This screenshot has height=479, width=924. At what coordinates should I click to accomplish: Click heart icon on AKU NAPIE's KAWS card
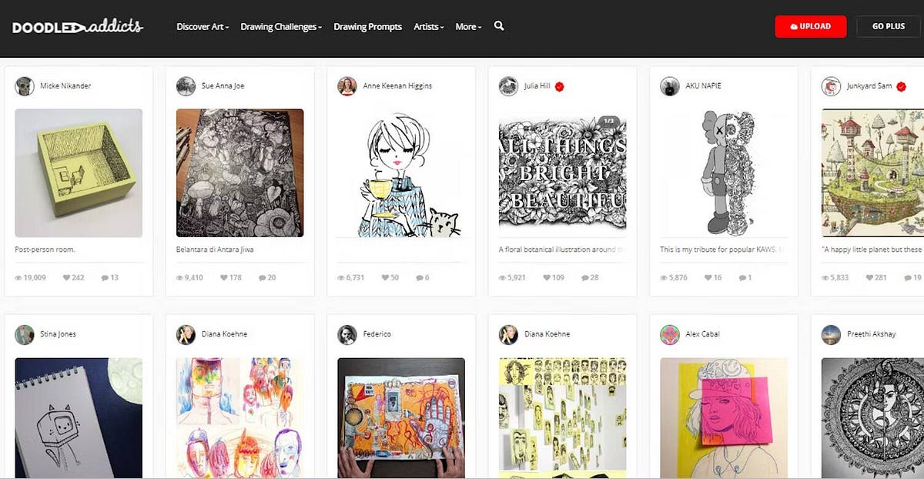pyautogui.click(x=705, y=277)
